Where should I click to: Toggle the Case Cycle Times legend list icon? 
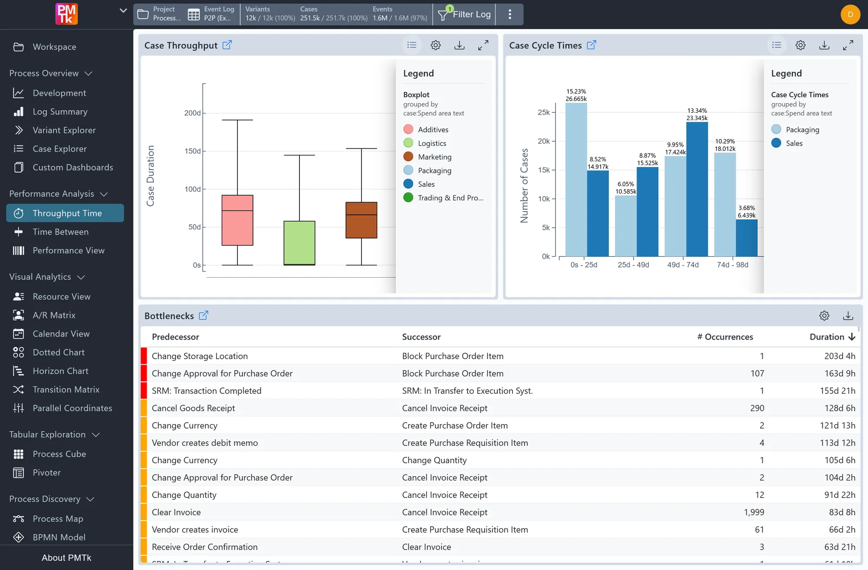pyautogui.click(x=777, y=45)
